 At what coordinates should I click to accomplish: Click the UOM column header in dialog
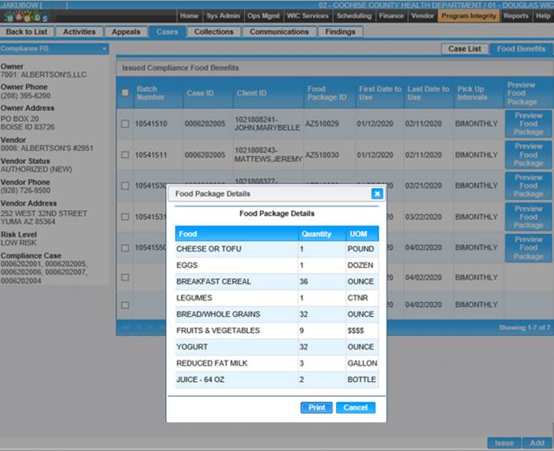point(362,234)
